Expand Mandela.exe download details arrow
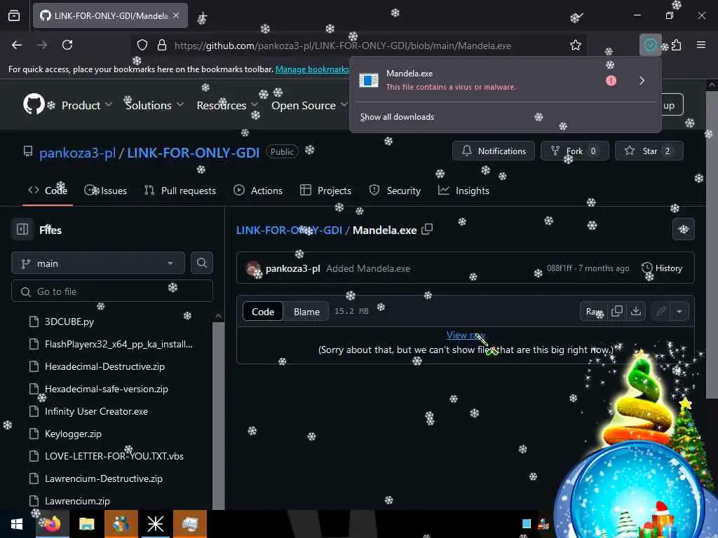Screen dimensions: 718x538 (642, 81)
